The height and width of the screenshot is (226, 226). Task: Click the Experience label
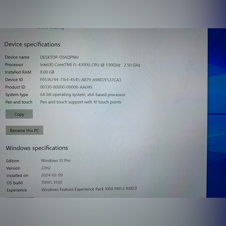(17, 190)
